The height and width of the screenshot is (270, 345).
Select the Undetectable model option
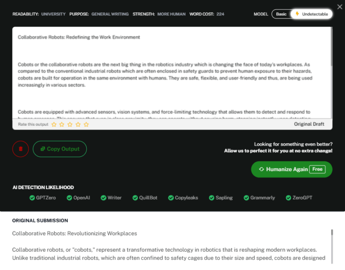coord(312,14)
